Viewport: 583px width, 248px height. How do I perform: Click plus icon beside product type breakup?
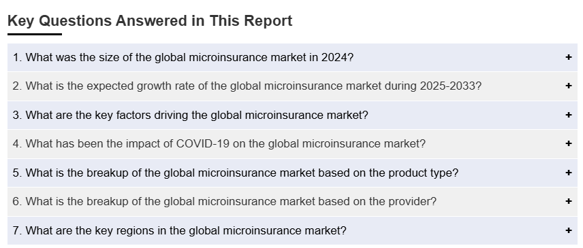click(568, 173)
